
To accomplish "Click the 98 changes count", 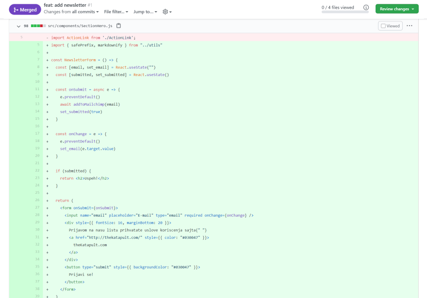I will 26,26.
